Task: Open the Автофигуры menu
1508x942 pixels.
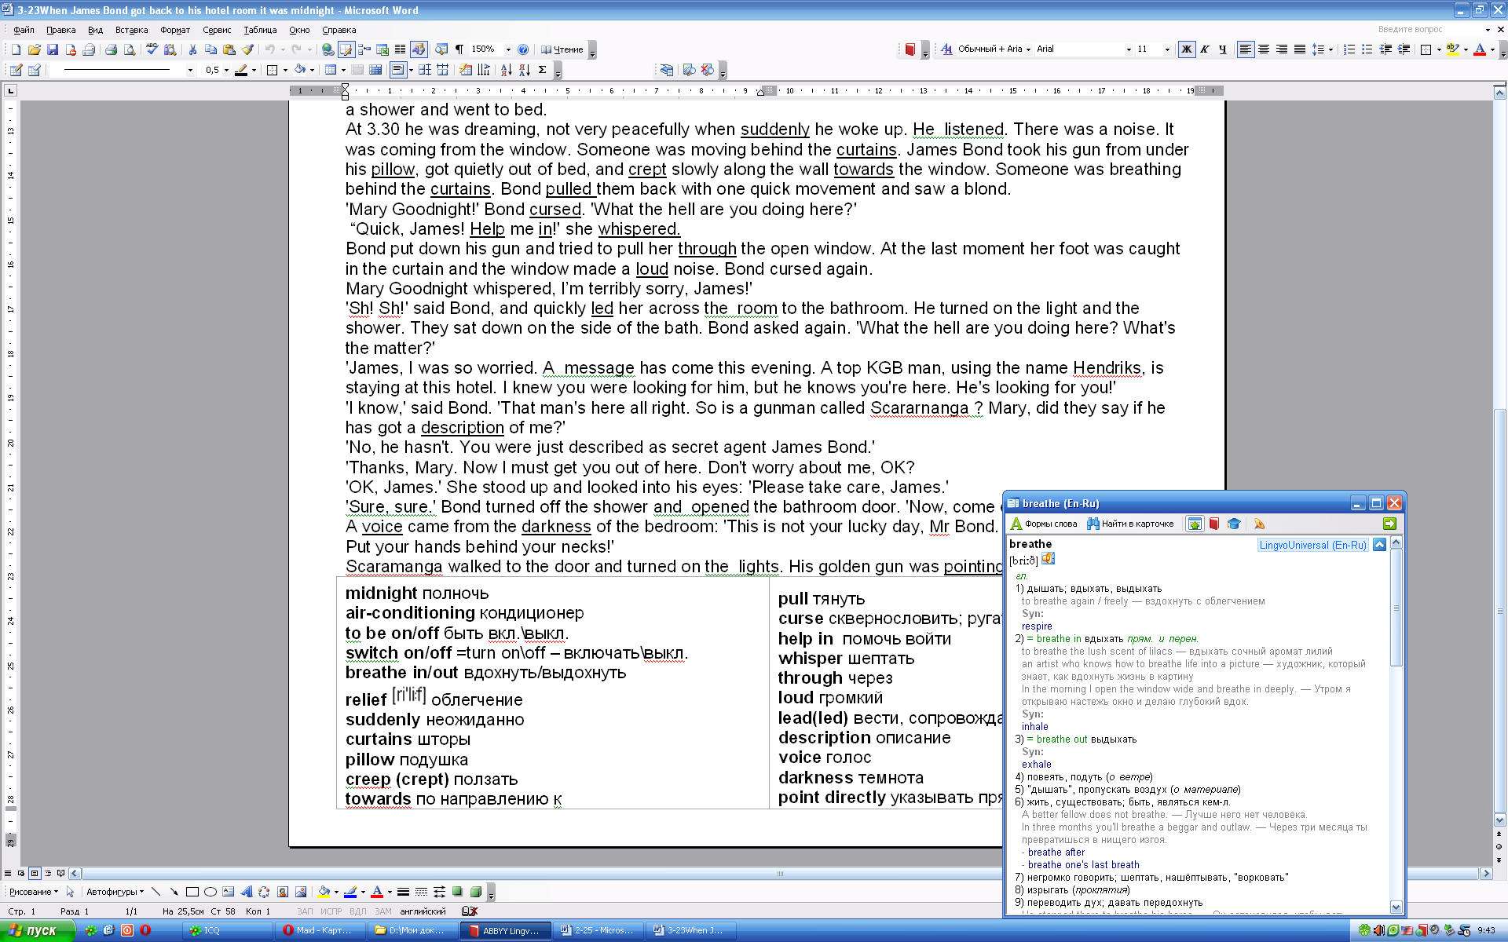Action: [115, 892]
